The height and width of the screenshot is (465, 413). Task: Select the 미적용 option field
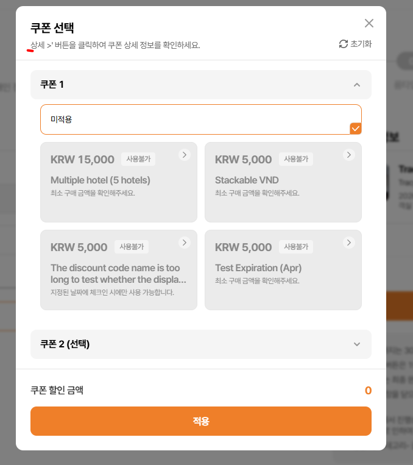pos(195,119)
